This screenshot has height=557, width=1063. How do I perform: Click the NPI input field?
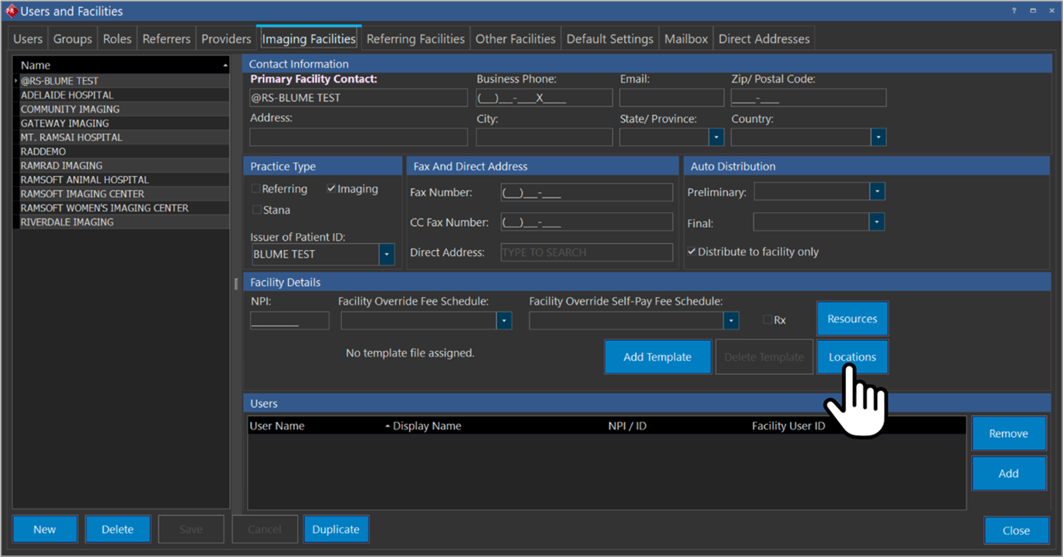[x=289, y=320]
